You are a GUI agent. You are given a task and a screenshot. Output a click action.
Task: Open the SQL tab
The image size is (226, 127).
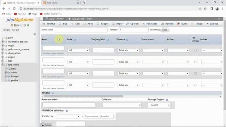coord(63,24)
